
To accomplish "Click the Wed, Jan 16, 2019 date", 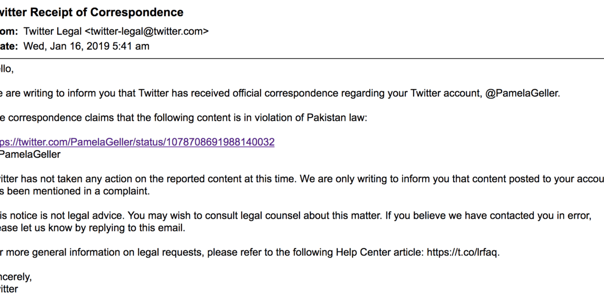I will pos(86,46).
